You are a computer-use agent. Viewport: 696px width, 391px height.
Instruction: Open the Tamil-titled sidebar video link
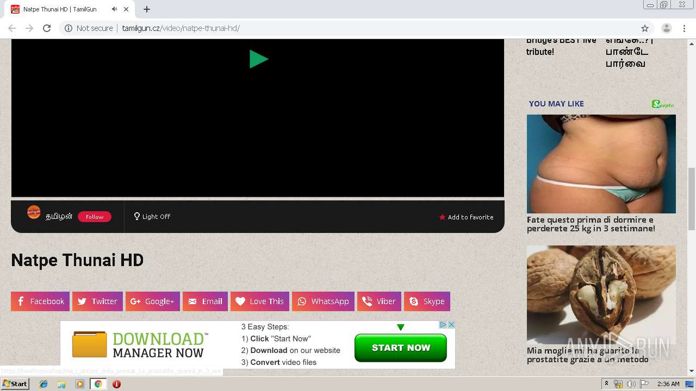point(630,52)
